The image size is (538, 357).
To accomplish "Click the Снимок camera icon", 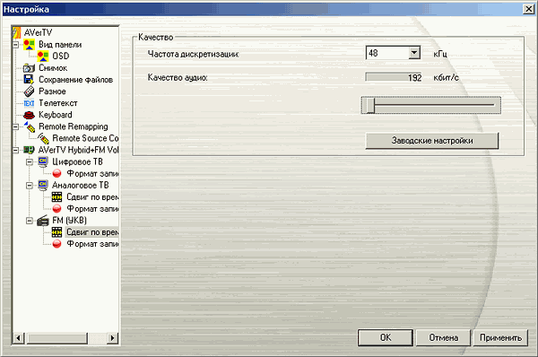I will tap(30, 68).
